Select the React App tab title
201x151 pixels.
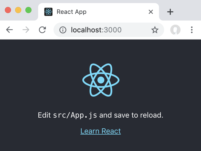(71, 12)
